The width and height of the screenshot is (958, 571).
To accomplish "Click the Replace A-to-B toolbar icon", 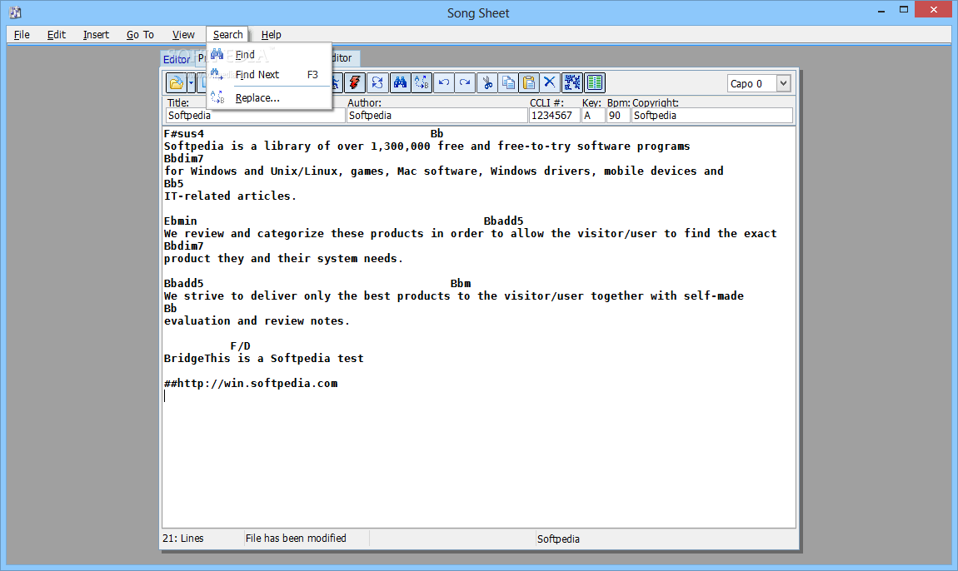I will click(x=422, y=82).
